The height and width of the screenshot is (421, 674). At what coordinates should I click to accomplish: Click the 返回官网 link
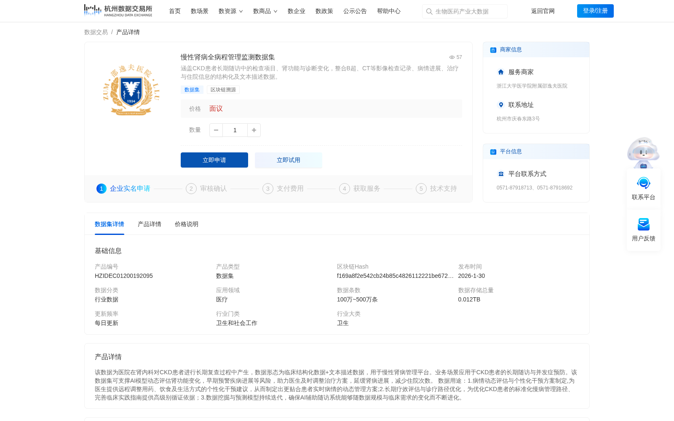(543, 11)
